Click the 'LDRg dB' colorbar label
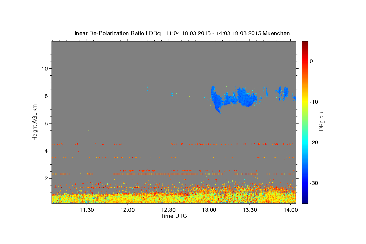366x244 pixels. click(x=321, y=122)
